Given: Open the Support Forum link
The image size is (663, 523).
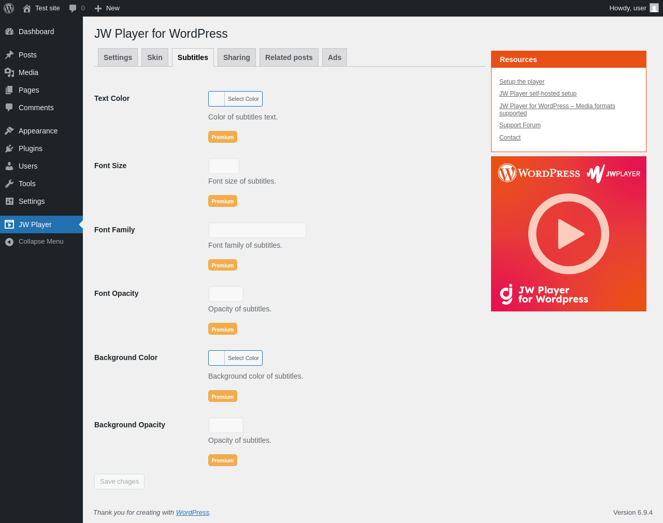Looking at the screenshot, I should pos(520,125).
